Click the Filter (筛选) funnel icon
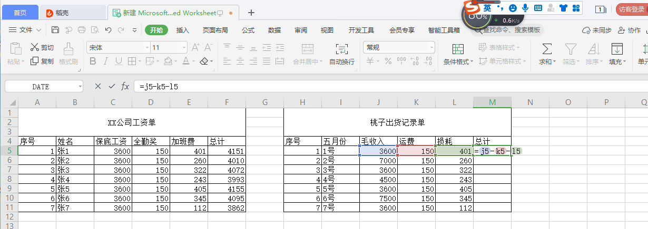Screen dimensions: 648x229 pyautogui.click(x=571, y=49)
